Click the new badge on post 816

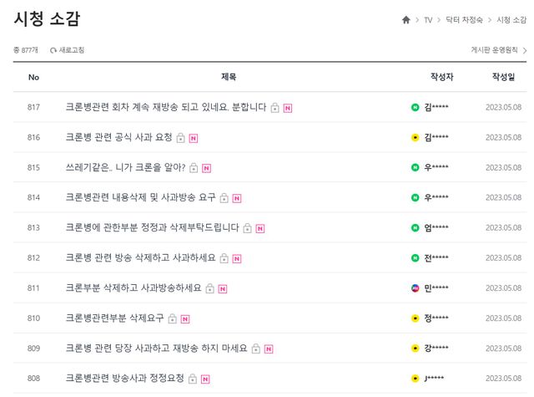[x=194, y=138]
